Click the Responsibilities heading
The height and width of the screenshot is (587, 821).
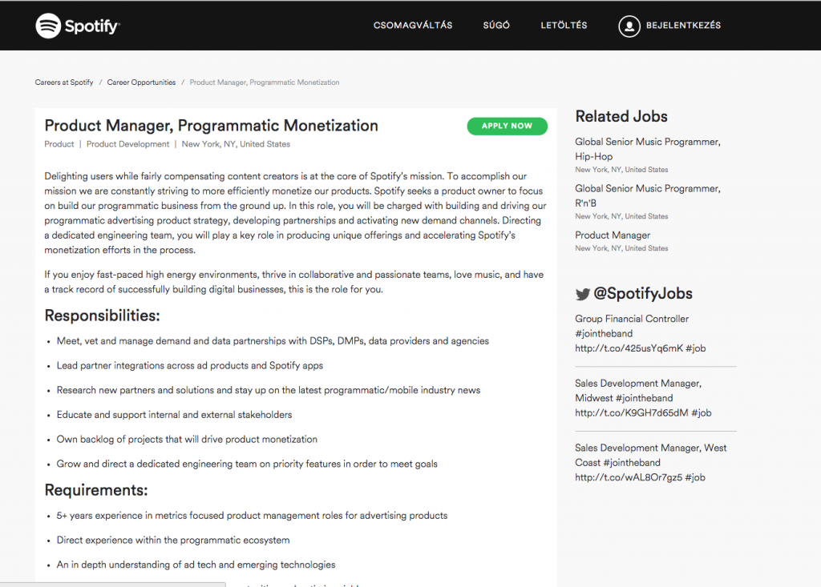pyautogui.click(x=102, y=316)
